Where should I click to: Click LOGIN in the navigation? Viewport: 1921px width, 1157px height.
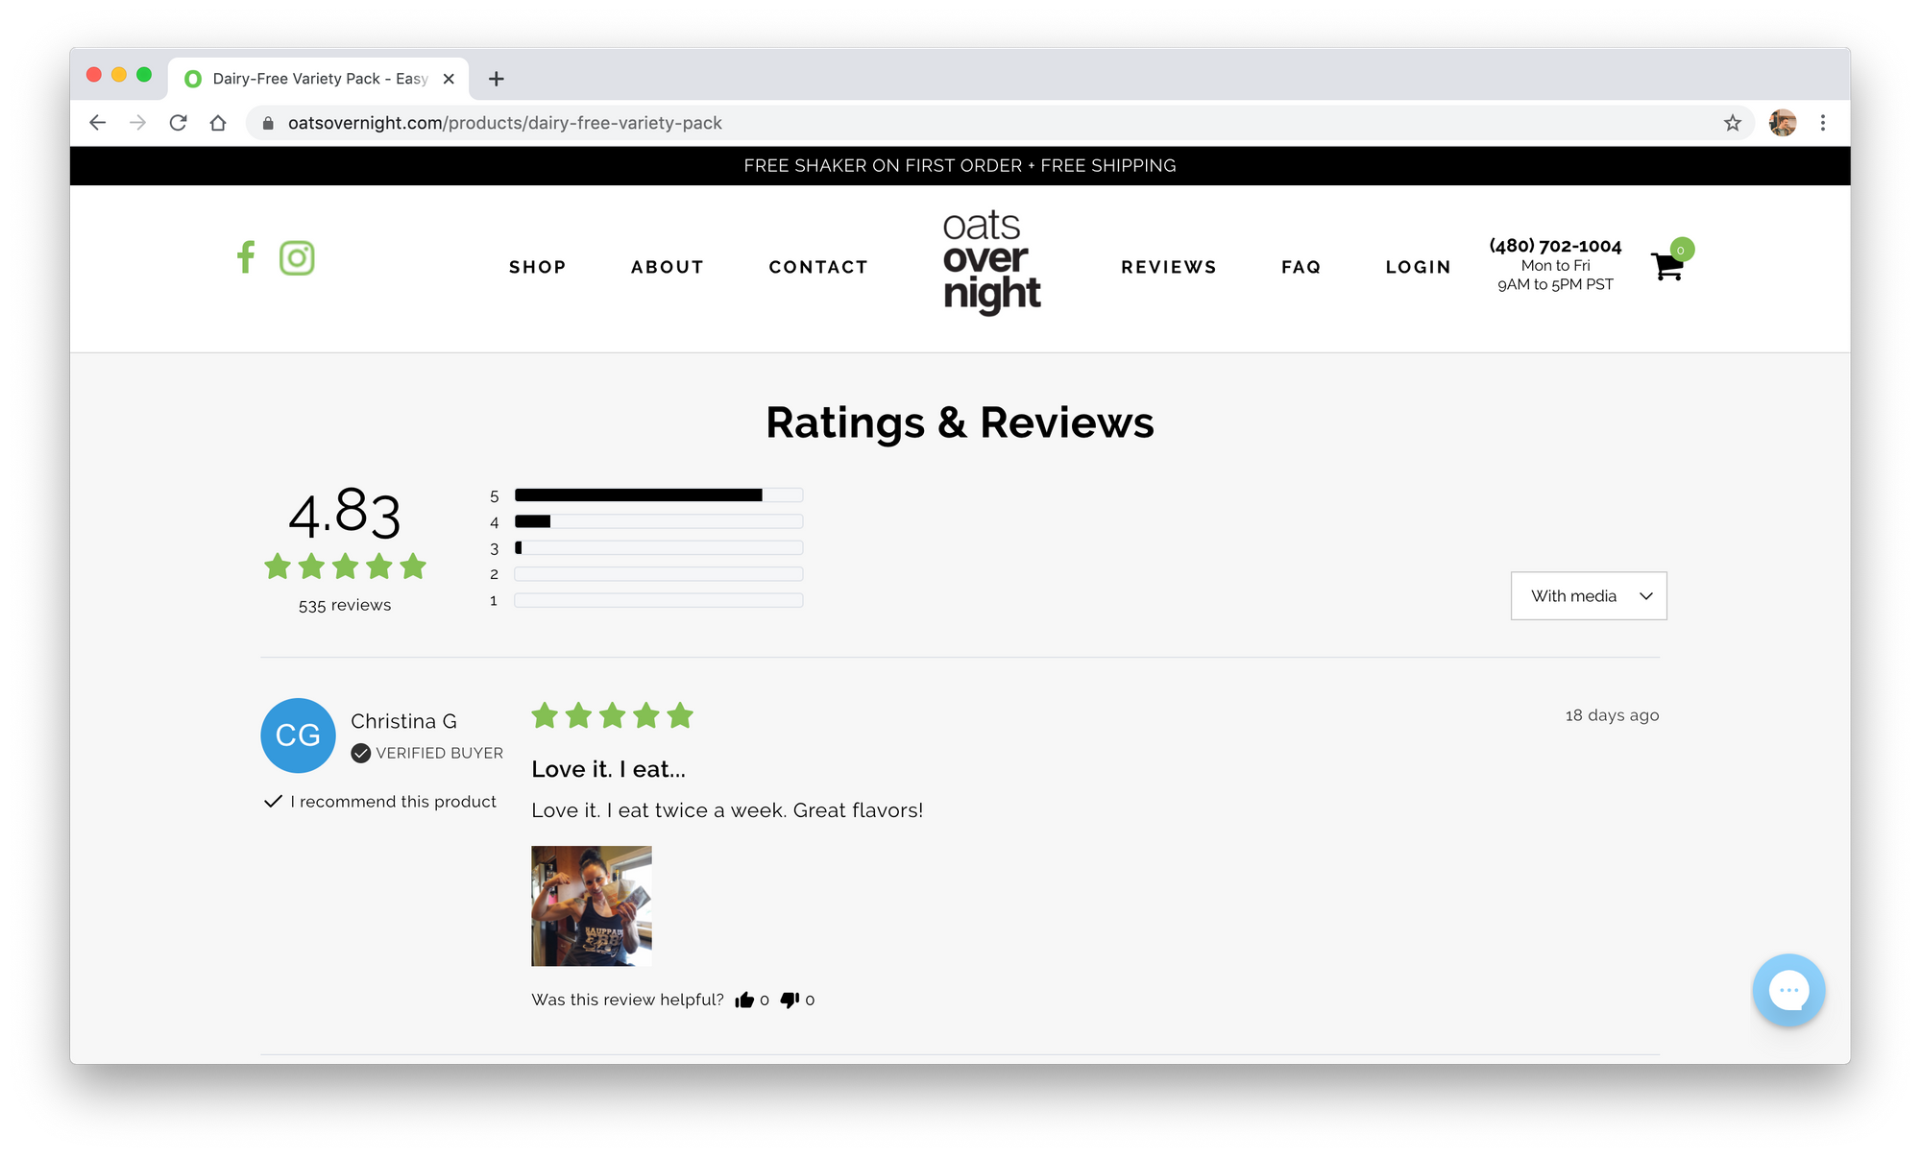click(x=1418, y=267)
